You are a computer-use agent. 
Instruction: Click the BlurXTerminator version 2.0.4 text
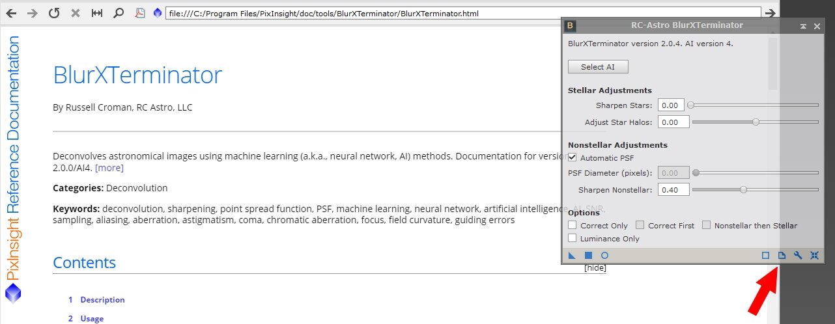[650, 44]
